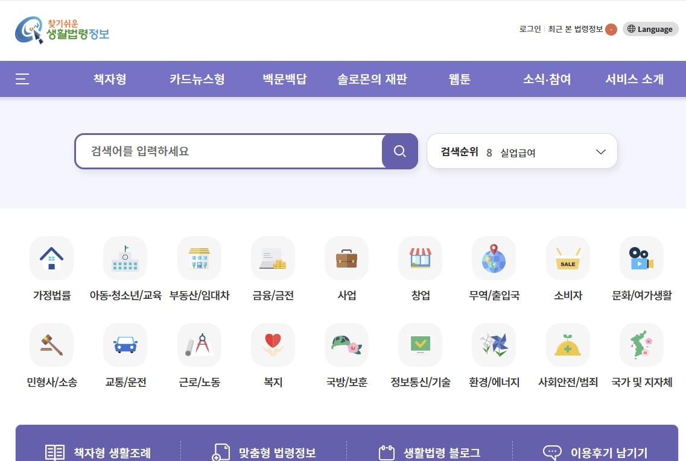Open the 금융/금전 category icon
Image resolution: width=686 pixels, height=461 pixels.
point(273,258)
